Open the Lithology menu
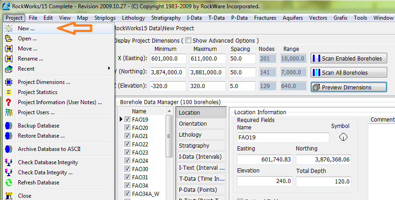 coord(133,18)
